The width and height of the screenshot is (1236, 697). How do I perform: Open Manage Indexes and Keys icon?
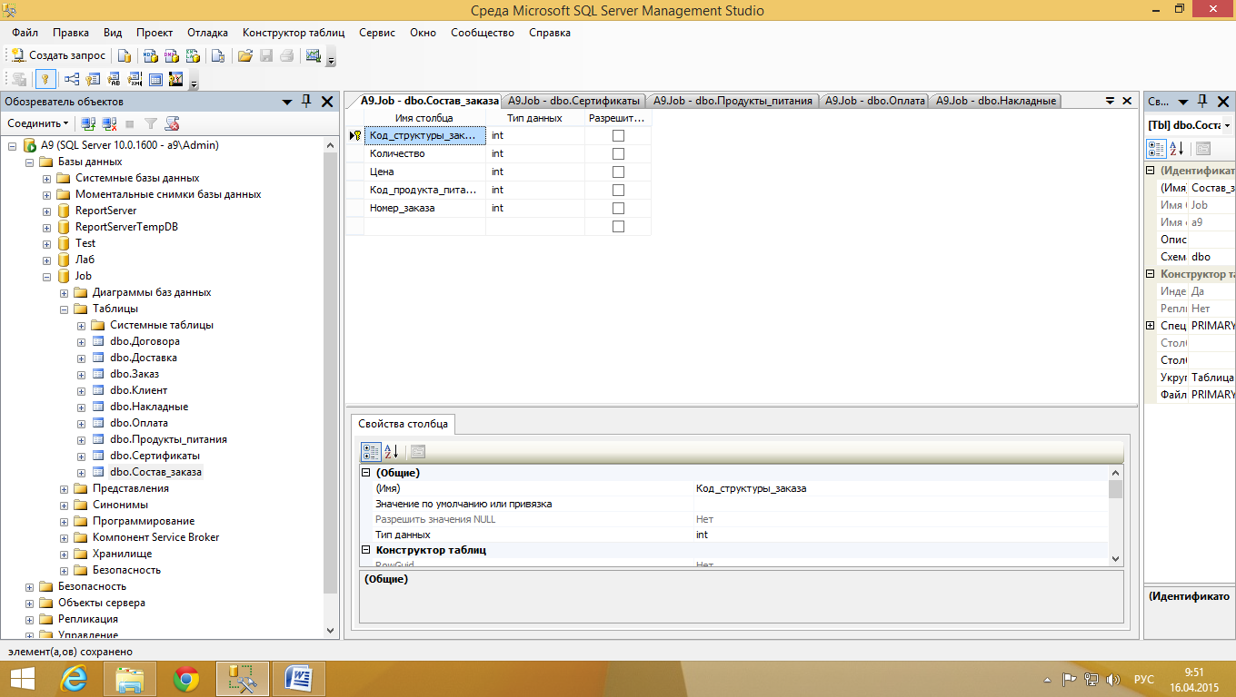[92, 79]
